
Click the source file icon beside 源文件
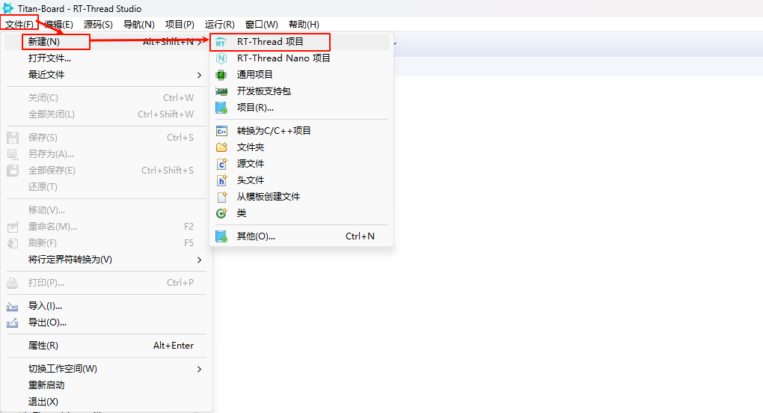221,164
